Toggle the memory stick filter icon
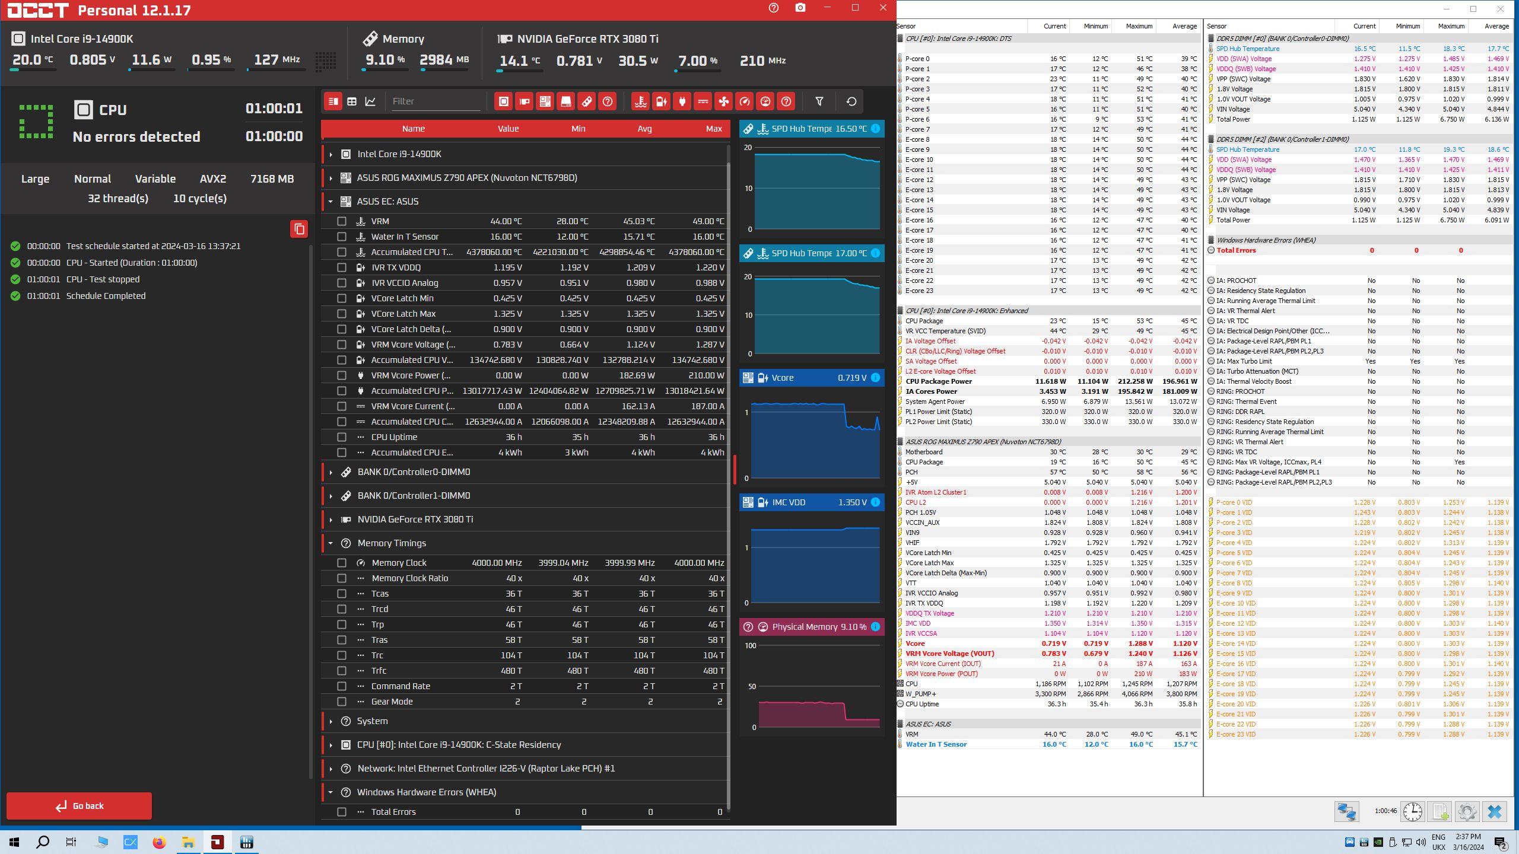Image resolution: width=1519 pixels, height=854 pixels. click(x=586, y=101)
